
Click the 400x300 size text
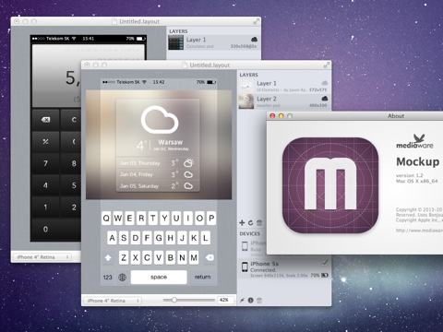point(318,105)
